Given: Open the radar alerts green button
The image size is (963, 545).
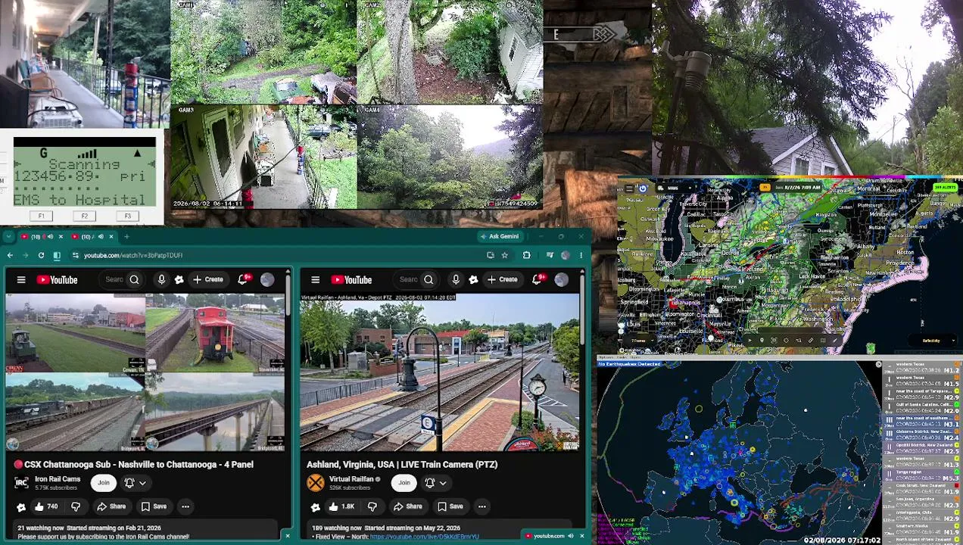Looking at the screenshot, I should (x=946, y=188).
